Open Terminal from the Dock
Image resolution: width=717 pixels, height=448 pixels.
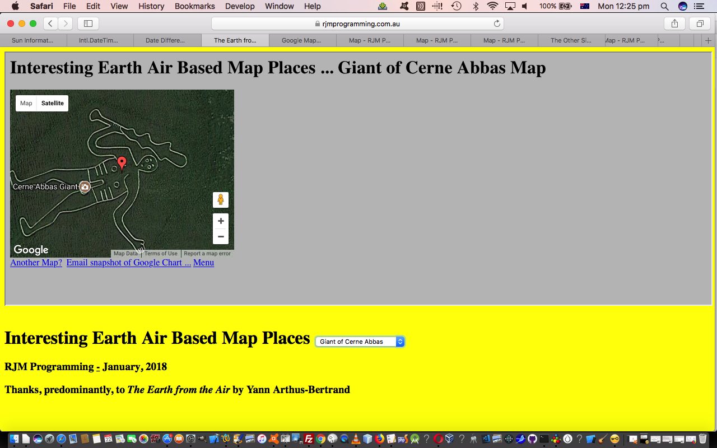(543, 439)
